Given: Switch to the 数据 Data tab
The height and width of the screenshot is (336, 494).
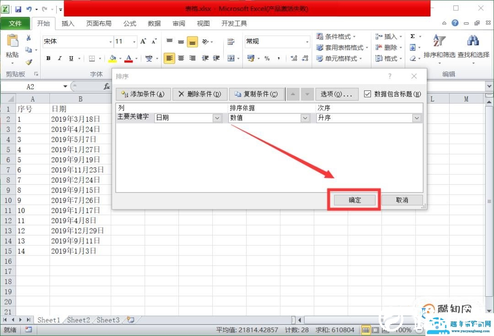Looking at the screenshot, I should pos(154,23).
